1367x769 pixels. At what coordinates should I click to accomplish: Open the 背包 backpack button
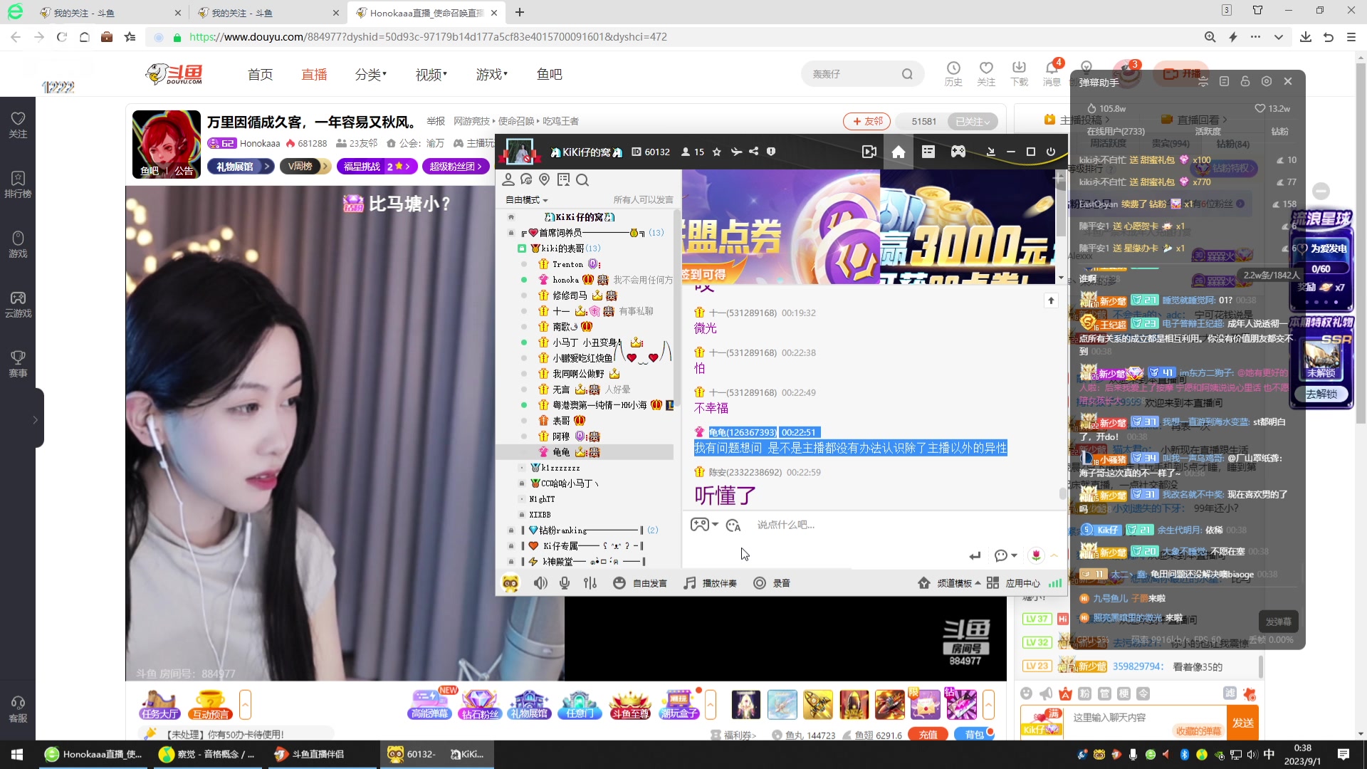click(975, 735)
